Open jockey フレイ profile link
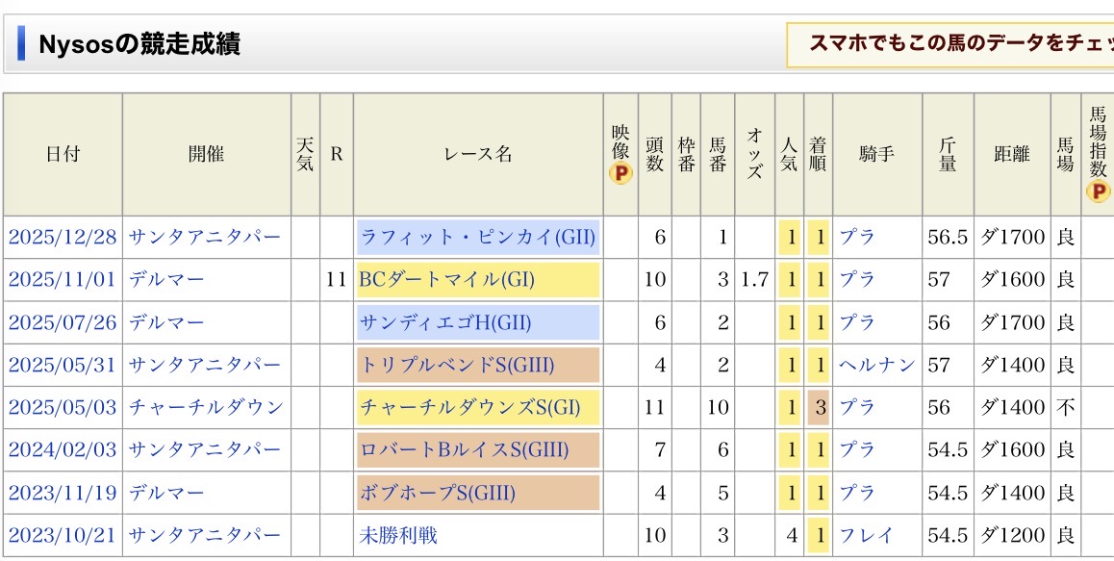 pyautogui.click(x=866, y=535)
